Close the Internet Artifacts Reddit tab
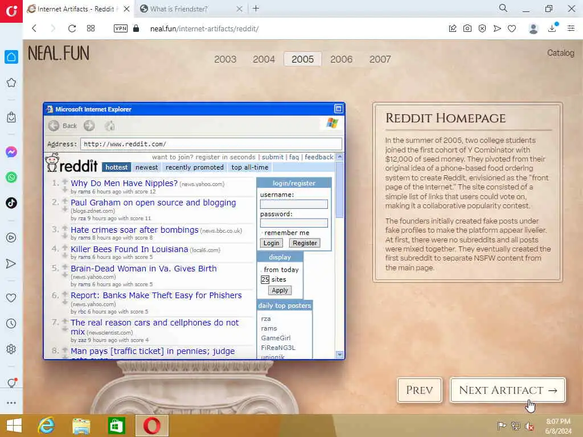The image size is (583, 437). (x=127, y=9)
